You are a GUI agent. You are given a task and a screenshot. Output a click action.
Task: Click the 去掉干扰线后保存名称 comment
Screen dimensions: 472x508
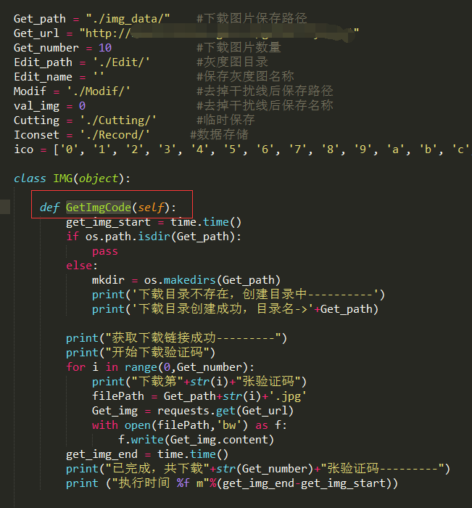pyautogui.click(x=265, y=106)
